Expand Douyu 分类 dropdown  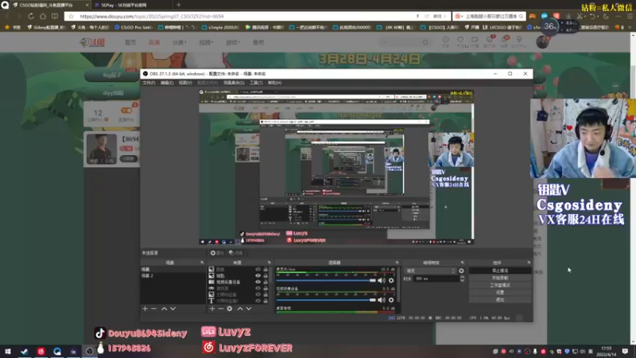click(x=180, y=42)
